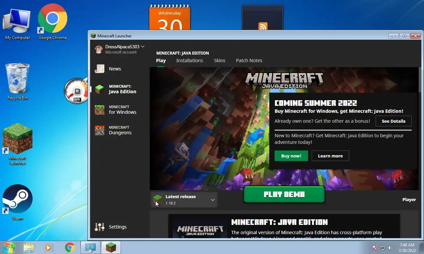Switch to the Installations tab
The height and width of the screenshot is (254, 424).
click(x=189, y=61)
